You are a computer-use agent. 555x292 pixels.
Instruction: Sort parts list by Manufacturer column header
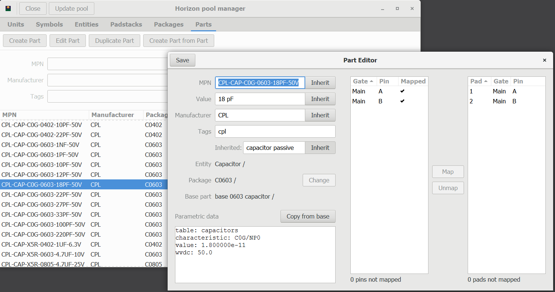(x=116, y=115)
